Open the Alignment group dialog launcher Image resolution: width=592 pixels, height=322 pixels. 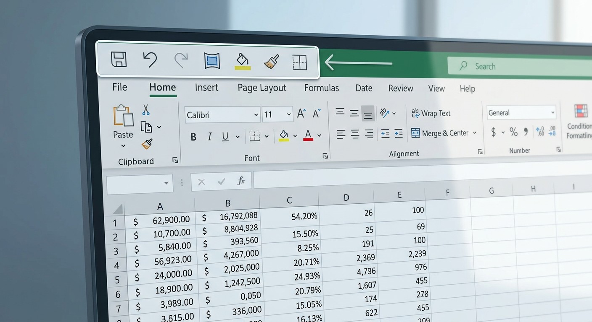(480, 152)
